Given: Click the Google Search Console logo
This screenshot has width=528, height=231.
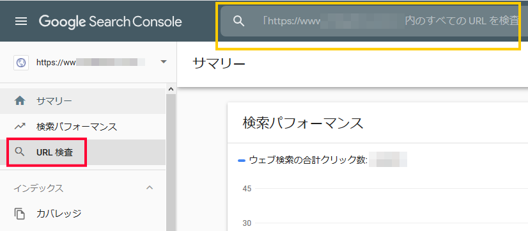Looking at the screenshot, I should click(111, 22).
